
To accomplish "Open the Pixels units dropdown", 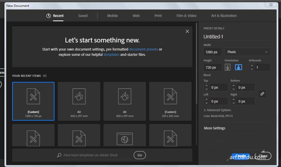I will click(247, 52).
